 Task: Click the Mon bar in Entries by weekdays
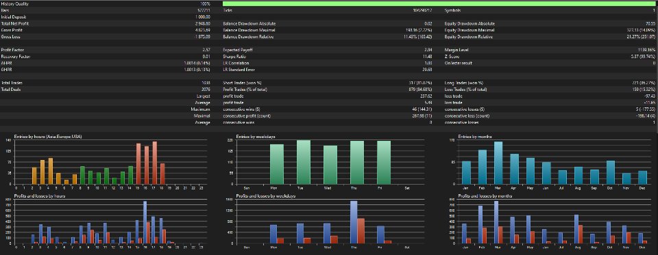(276, 164)
